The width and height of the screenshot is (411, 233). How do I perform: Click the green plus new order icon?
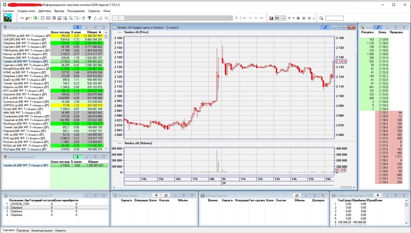click(x=35, y=18)
